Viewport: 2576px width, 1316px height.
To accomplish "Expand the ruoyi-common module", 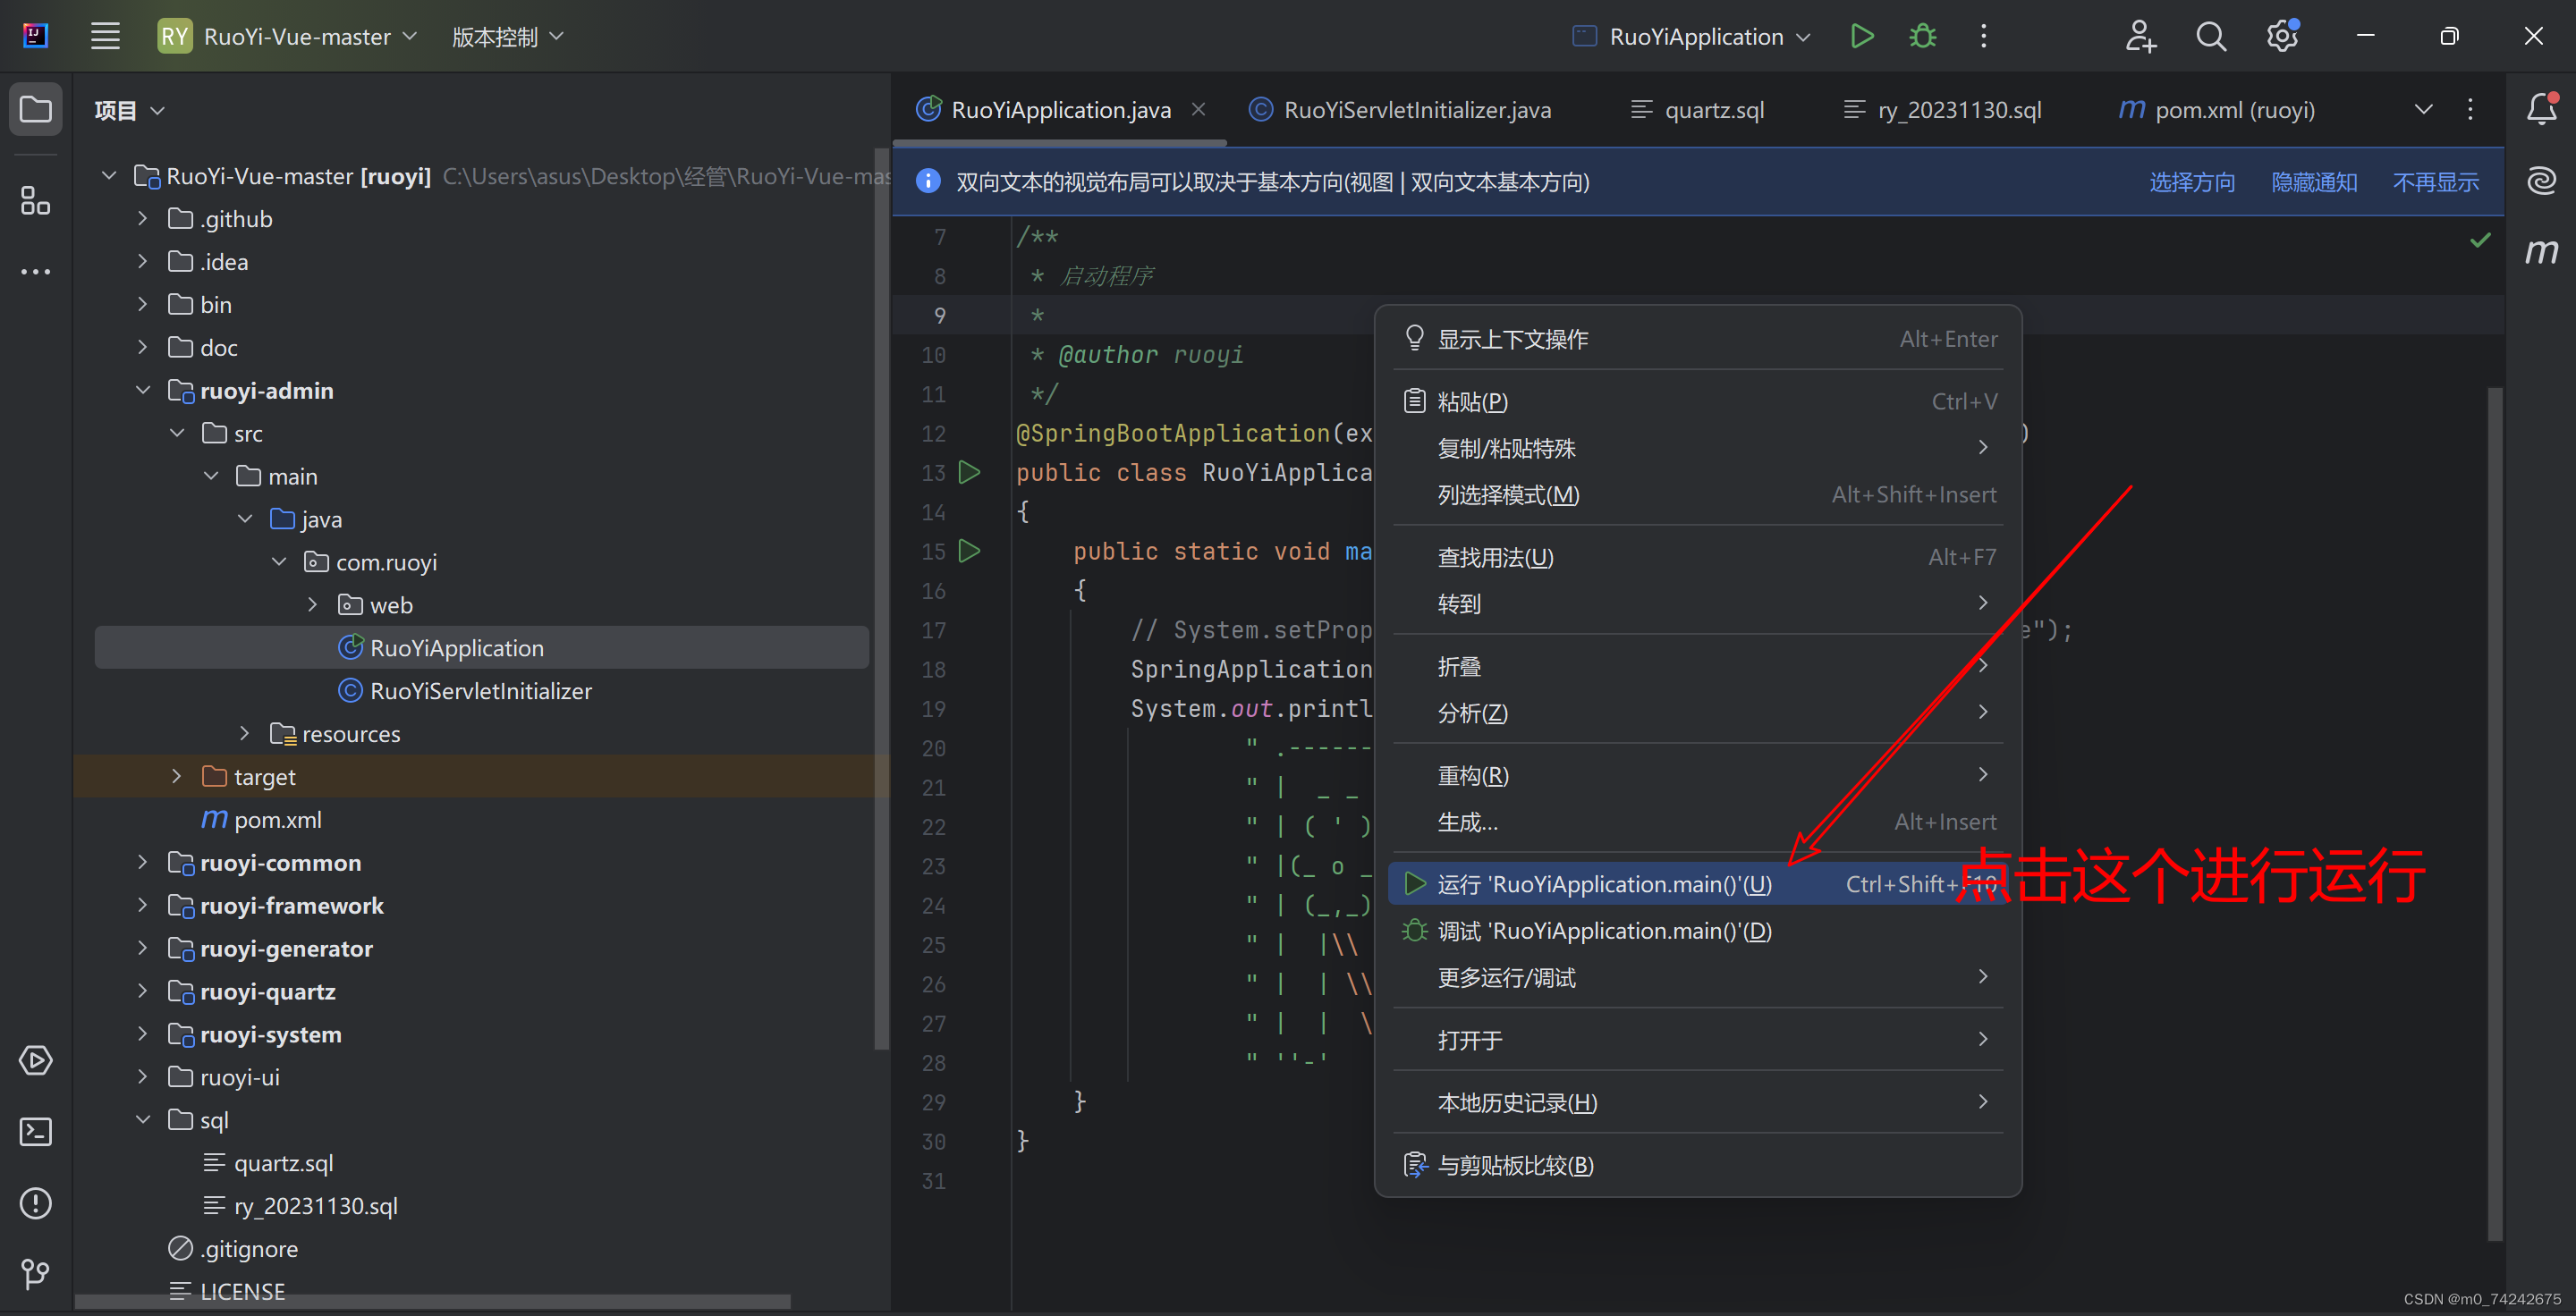I will 142,861.
